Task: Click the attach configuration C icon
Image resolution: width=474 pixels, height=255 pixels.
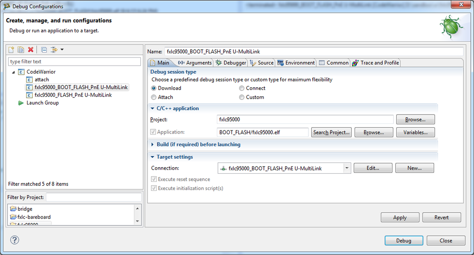Action: click(x=29, y=80)
